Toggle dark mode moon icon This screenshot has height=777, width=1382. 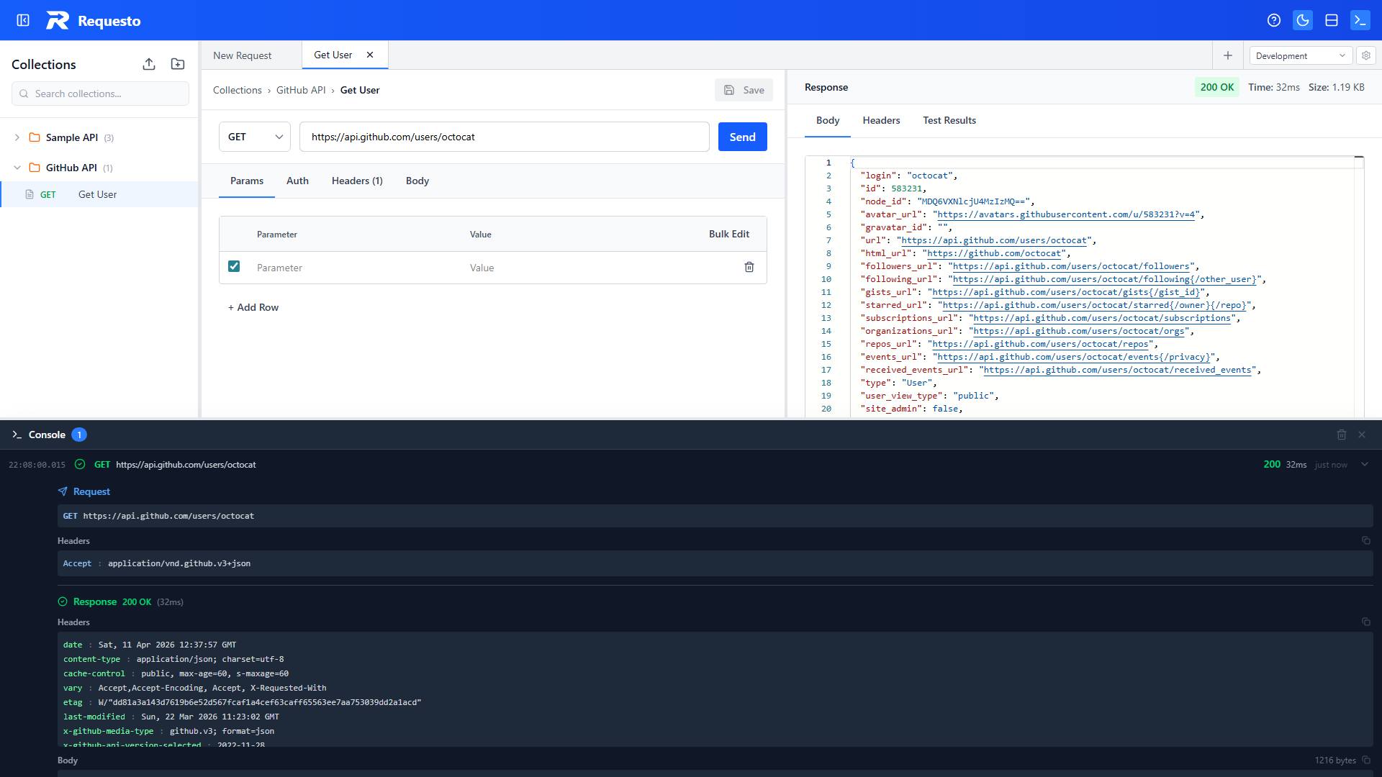click(1303, 20)
